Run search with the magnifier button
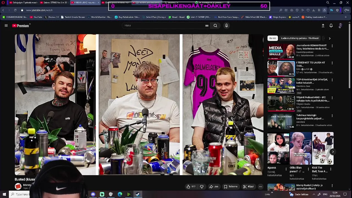 click(215, 26)
